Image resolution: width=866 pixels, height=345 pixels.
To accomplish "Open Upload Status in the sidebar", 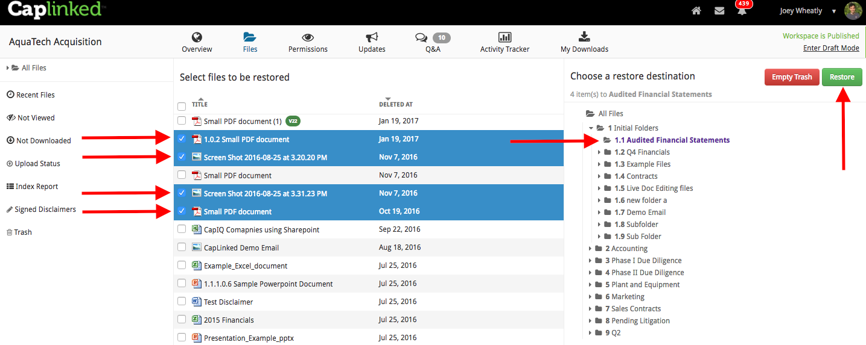I will 33,164.
